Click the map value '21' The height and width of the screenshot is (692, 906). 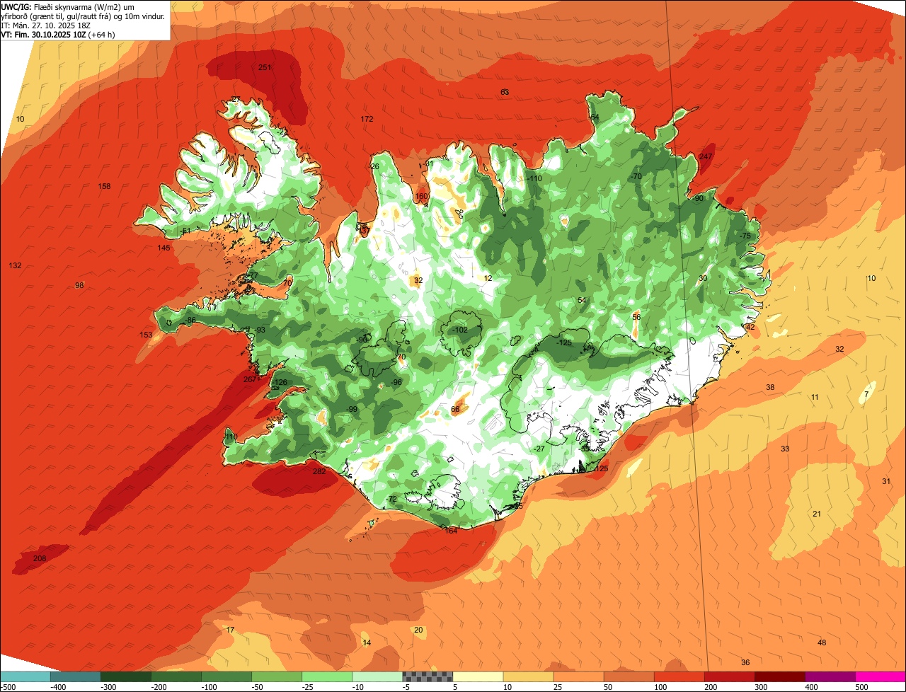pyautogui.click(x=816, y=514)
